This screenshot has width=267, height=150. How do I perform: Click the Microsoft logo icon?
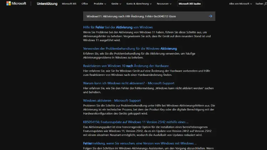9,4
